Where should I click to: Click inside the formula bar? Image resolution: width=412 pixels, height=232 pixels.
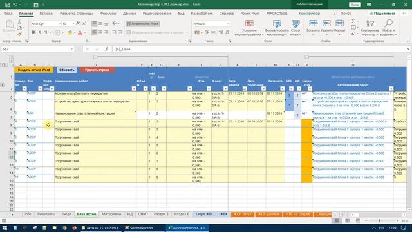click(x=259, y=49)
